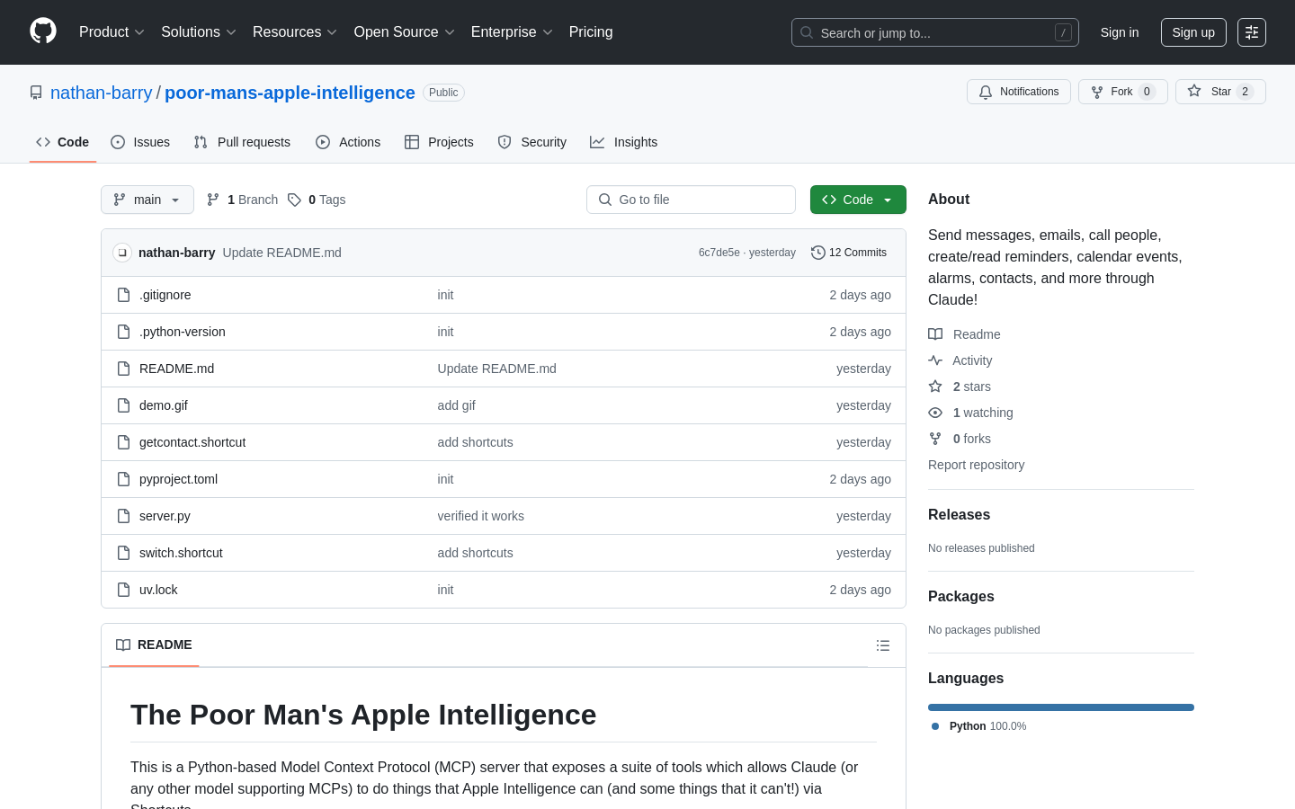Switch to the Actions tab

click(x=348, y=142)
